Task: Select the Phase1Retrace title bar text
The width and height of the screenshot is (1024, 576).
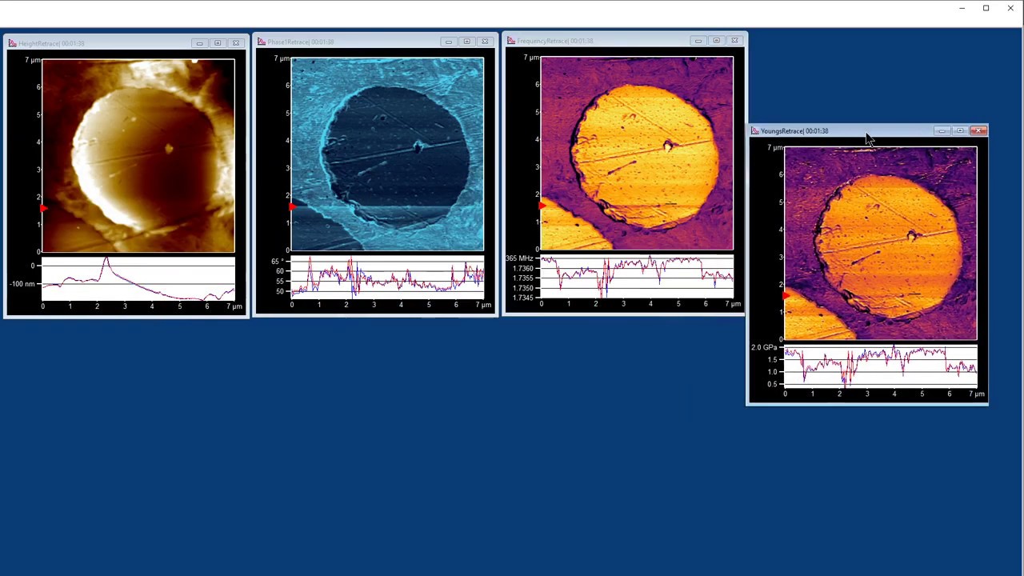Action: click(x=301, y=42)
